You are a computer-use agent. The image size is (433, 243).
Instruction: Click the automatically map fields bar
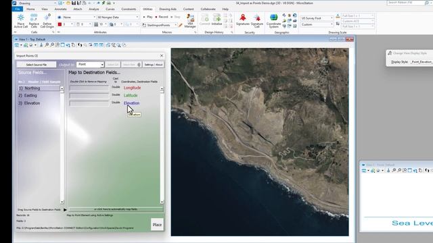coord(116,209)
